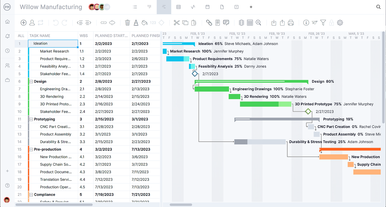Open search magnifier at top right
This screenshot has height=207, width=386.
pyautogui.click(x=378, y=7)
